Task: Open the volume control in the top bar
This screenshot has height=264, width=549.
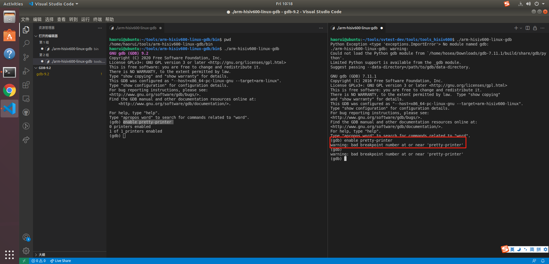Action: [528, 4]
